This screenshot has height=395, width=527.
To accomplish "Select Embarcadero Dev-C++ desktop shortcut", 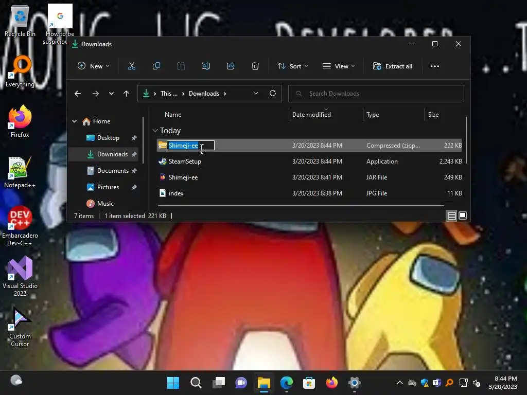I will tap(20, 226).
